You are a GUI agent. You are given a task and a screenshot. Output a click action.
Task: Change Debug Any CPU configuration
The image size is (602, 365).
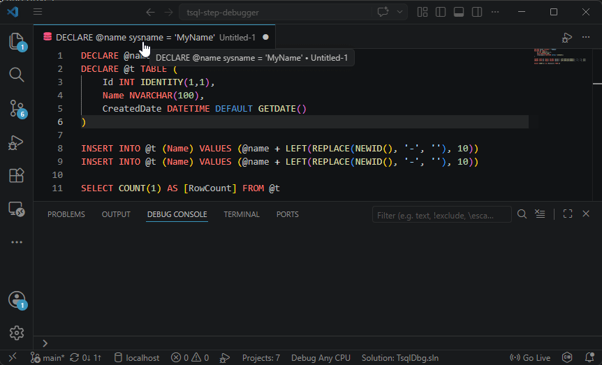pos(321,358)
